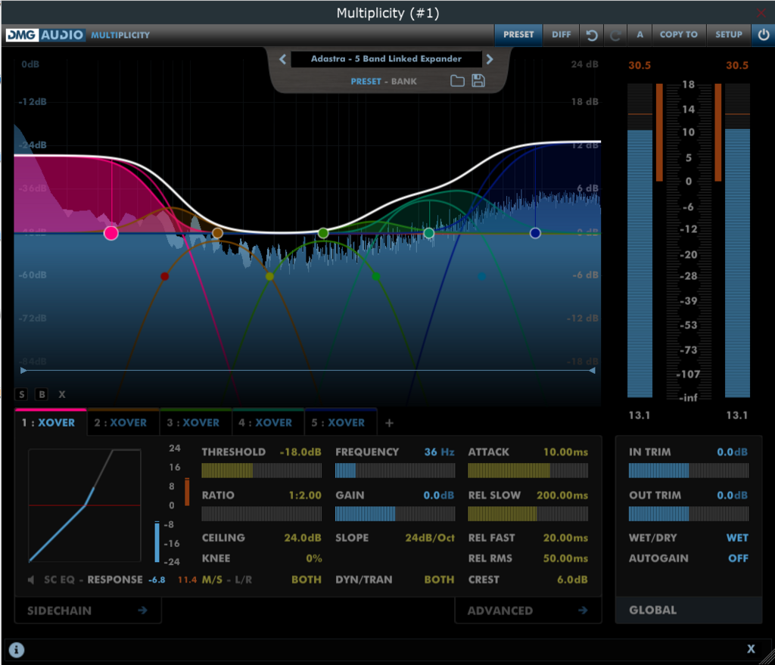
Task: Switch to band tab 2 : XOVER
Action: pos(123,422)
